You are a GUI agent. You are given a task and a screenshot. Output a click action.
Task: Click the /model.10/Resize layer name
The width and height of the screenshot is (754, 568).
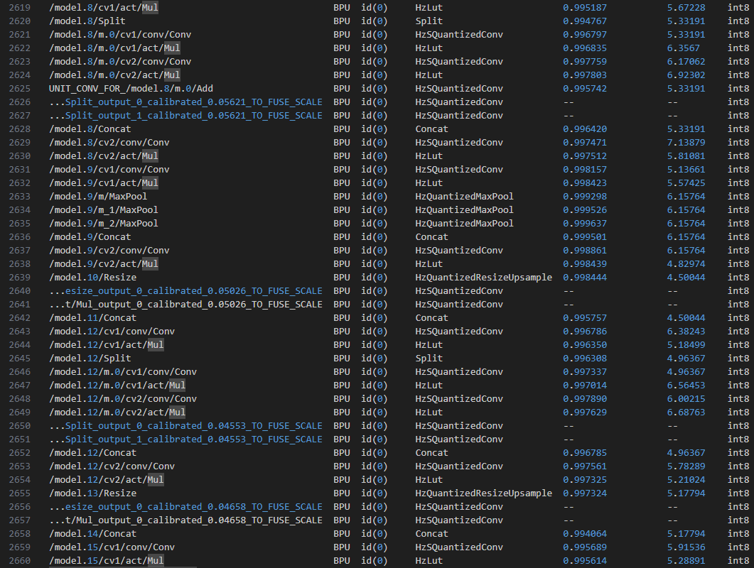click(x=92, y=278)
